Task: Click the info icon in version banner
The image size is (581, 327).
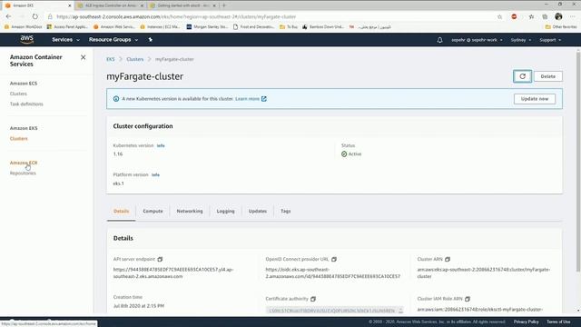Action: 116,99
